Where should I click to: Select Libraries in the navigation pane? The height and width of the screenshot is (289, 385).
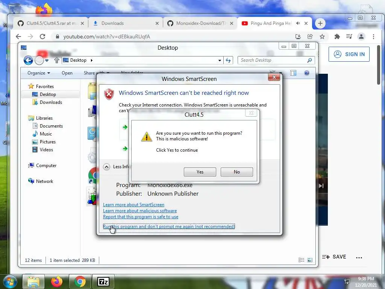44,118
